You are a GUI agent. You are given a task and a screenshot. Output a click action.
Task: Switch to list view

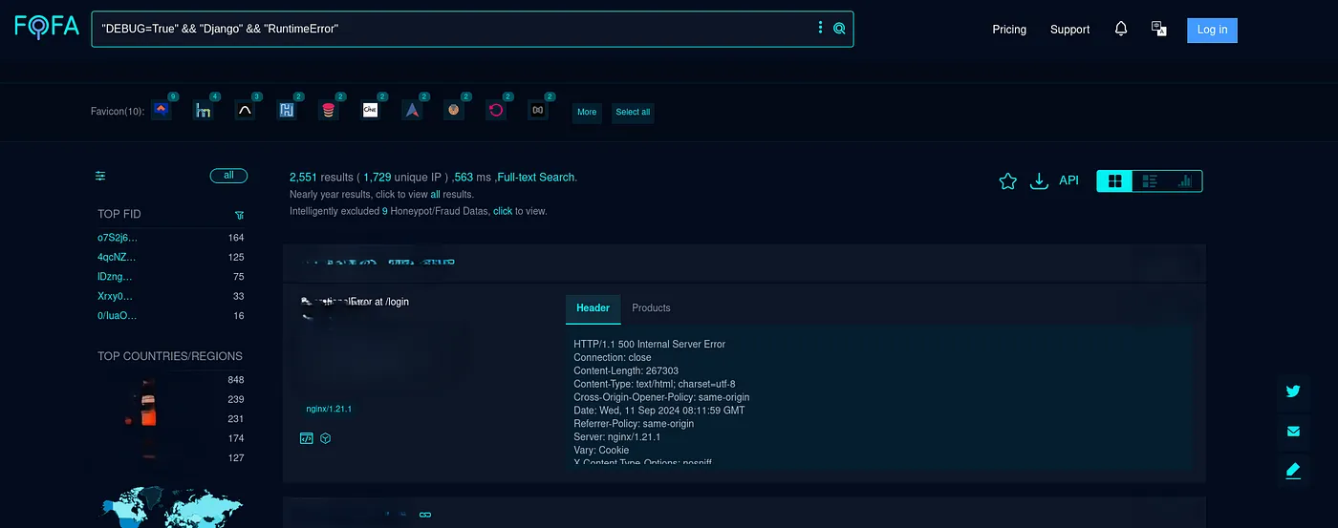1150,180
